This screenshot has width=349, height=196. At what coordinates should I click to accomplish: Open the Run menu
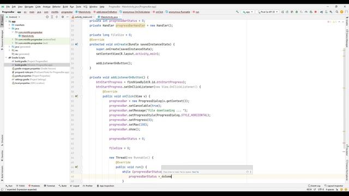pyautogui.click(x=71, y=7)
